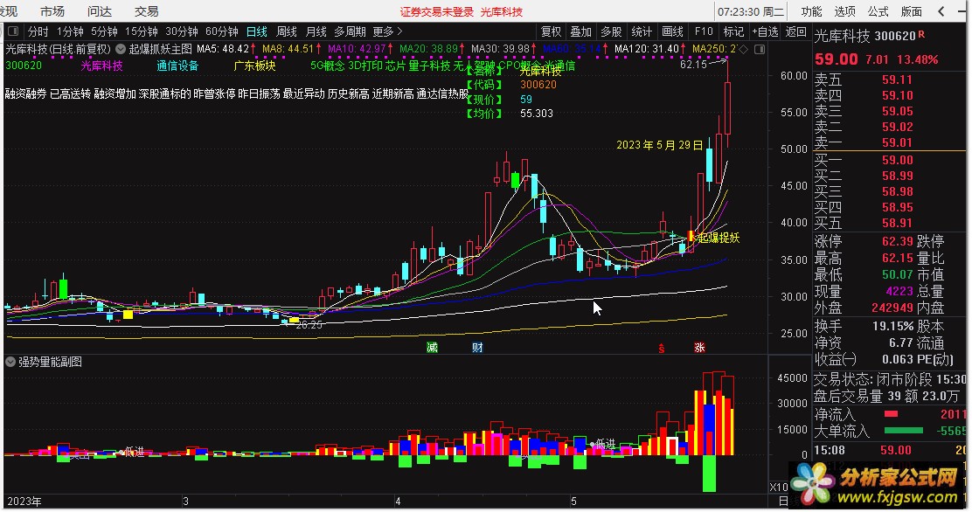
Task: Click the 起爆捉妖 signal label on chart
Action: pyautogui.click(x=719, y=238)
